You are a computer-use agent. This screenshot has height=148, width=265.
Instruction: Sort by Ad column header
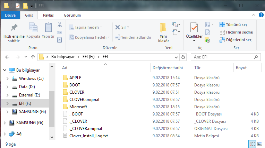pos(65,68)
